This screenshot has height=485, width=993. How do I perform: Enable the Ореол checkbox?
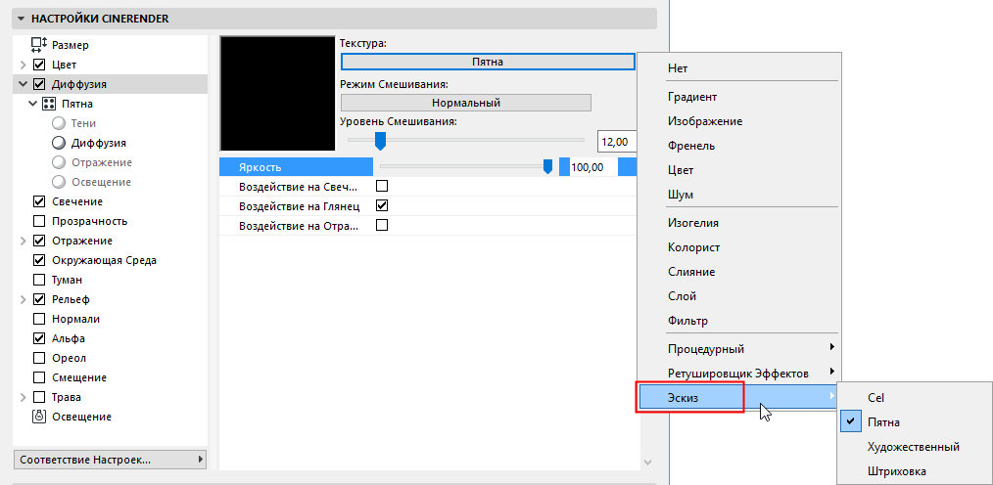(39, 359)
